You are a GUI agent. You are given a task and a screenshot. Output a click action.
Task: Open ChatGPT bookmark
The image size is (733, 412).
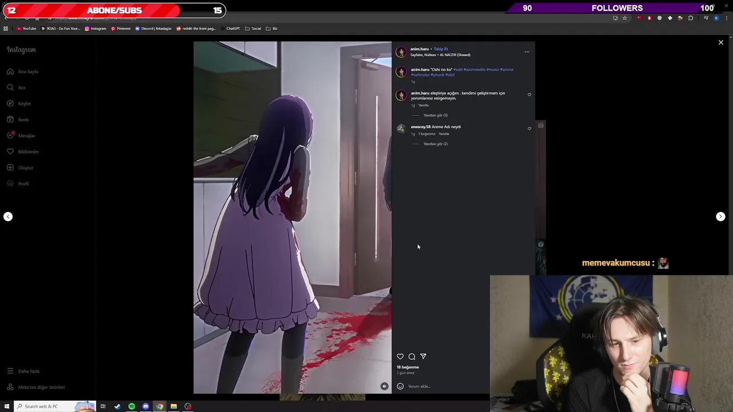coord(230,29)
